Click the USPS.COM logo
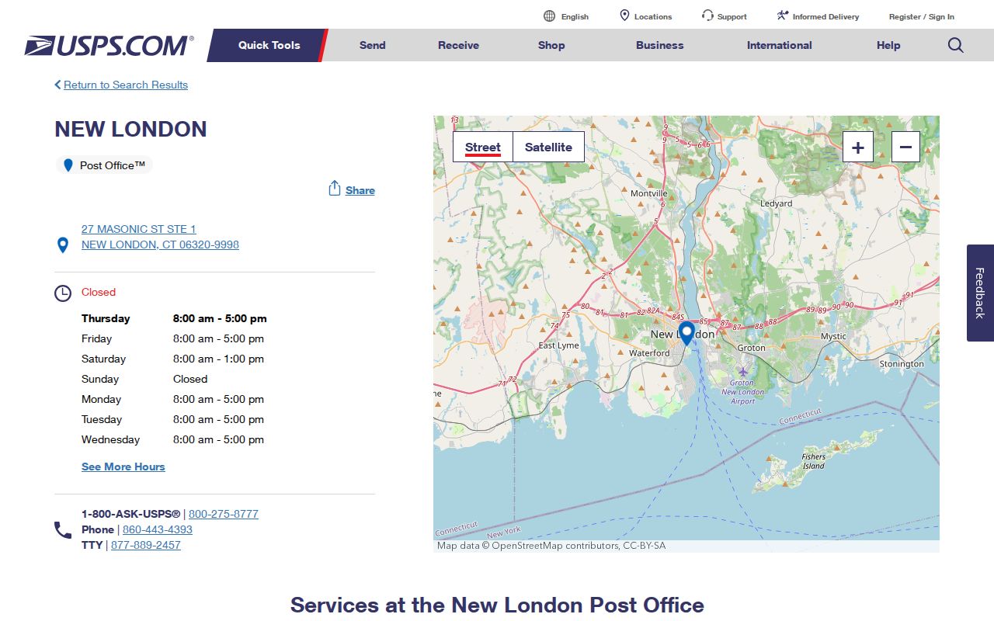Image resolution: width=994 pixels, height=621 pixels. [x=109, y=45]
